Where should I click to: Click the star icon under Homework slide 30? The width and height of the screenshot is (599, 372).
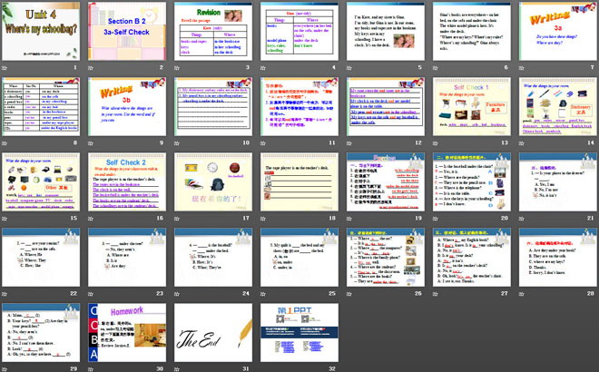pyautogui.click(x=92, y=367)
